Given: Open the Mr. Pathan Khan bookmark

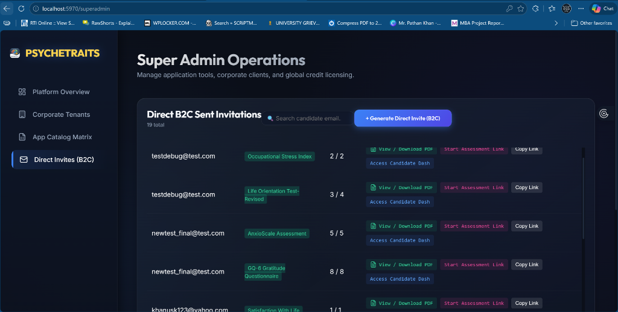Looking at the screenshot, I should click(416, 23).
